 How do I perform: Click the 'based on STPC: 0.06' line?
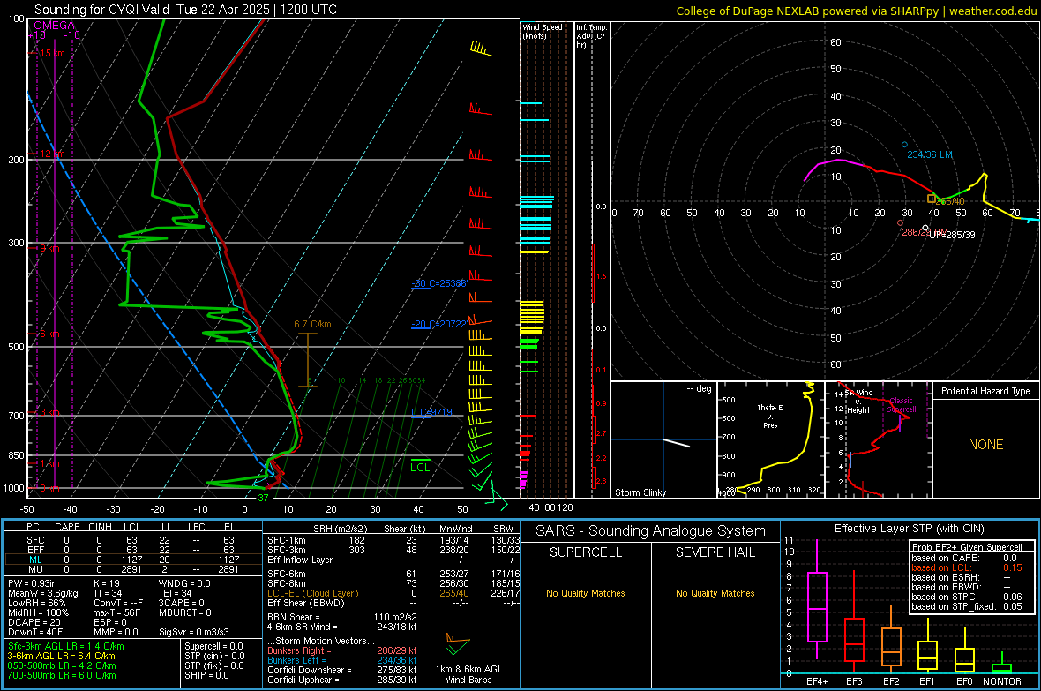pos(967,597)
